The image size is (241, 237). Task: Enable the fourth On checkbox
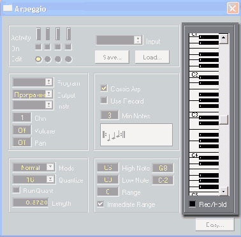pyautogui.click(x=68, y=47)
